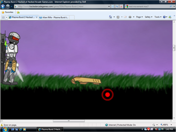
Task: Expand the command bar overflow chevron
Action: 174,16
